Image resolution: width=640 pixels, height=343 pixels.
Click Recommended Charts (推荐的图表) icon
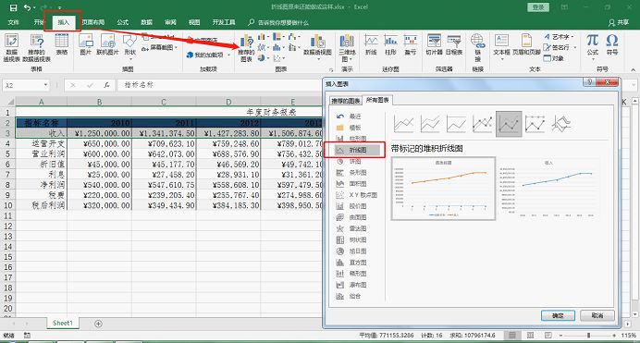click(246, 47)
